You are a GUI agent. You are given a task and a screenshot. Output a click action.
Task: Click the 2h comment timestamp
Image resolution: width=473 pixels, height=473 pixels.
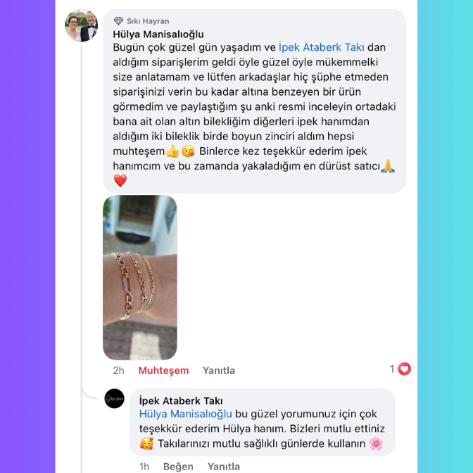click(x=118, y=370)
